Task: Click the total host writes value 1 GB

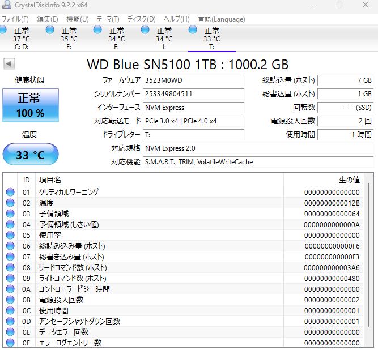Action: (x=346, y=93)
